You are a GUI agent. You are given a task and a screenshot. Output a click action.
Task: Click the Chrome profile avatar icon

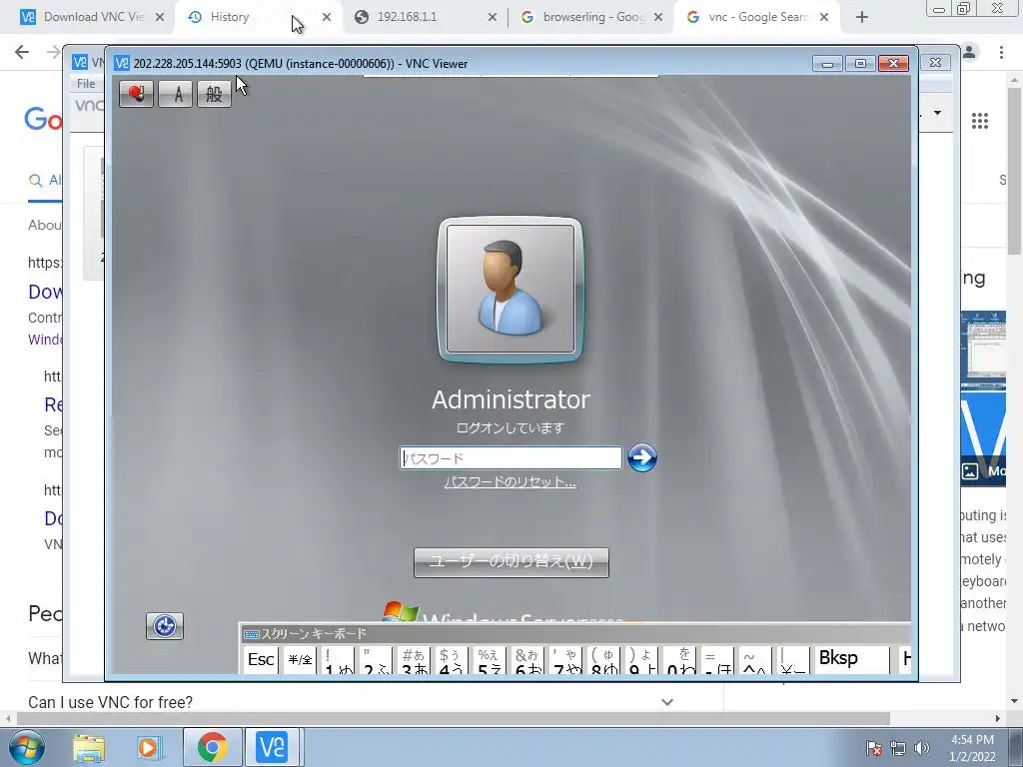pyautogui.click(x=969, y=52)
